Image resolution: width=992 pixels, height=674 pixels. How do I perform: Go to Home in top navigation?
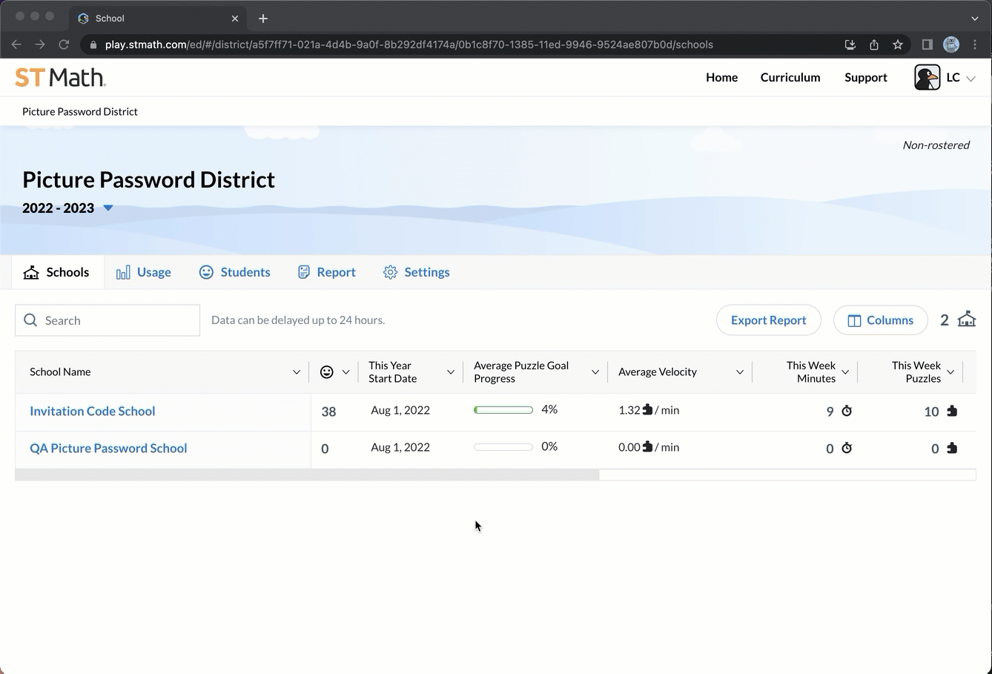tap(721, 77)
